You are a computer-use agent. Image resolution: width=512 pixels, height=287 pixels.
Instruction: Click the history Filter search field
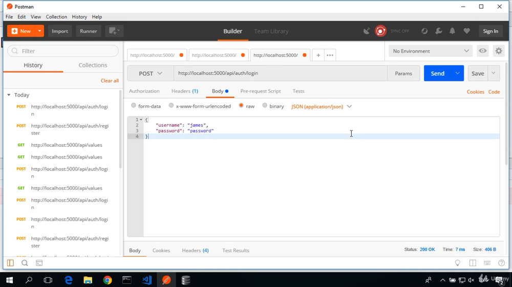(x=63, y=51)
